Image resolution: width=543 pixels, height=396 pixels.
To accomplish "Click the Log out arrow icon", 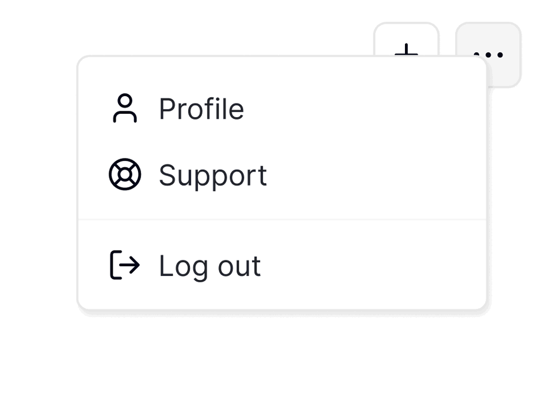I will (x=125, y=265).
